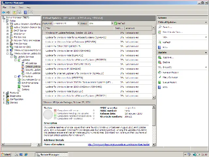Open the View submenu arrow in Actions
The height and width of the screenshot is (157, 209).
(206, 37)
